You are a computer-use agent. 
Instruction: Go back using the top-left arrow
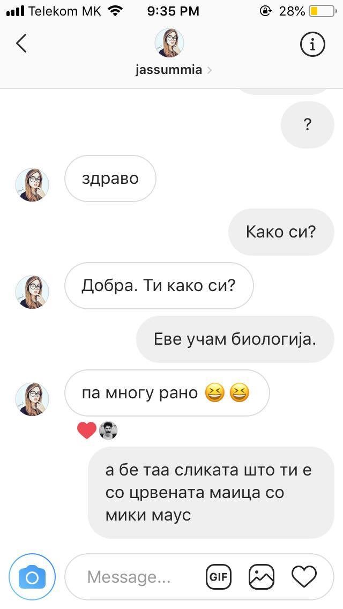click(x=21, y=43)
